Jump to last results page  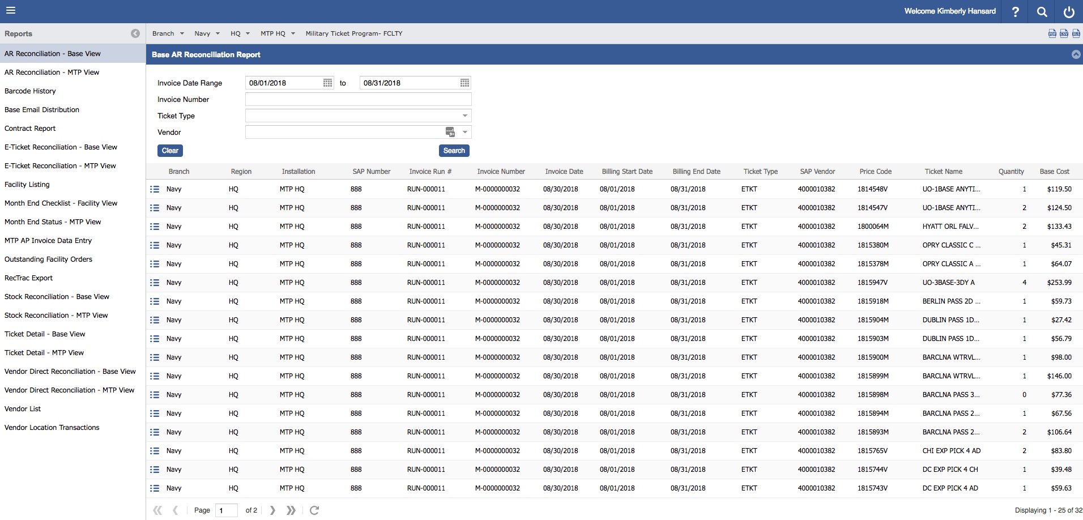tap(291, 510)
